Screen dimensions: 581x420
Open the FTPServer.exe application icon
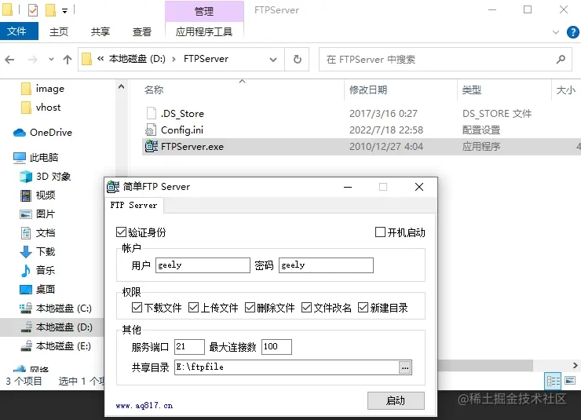tap(152, 146)
